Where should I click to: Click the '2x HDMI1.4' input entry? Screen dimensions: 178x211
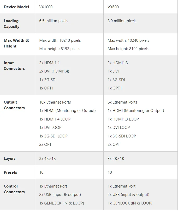click(x=49, y=63)
